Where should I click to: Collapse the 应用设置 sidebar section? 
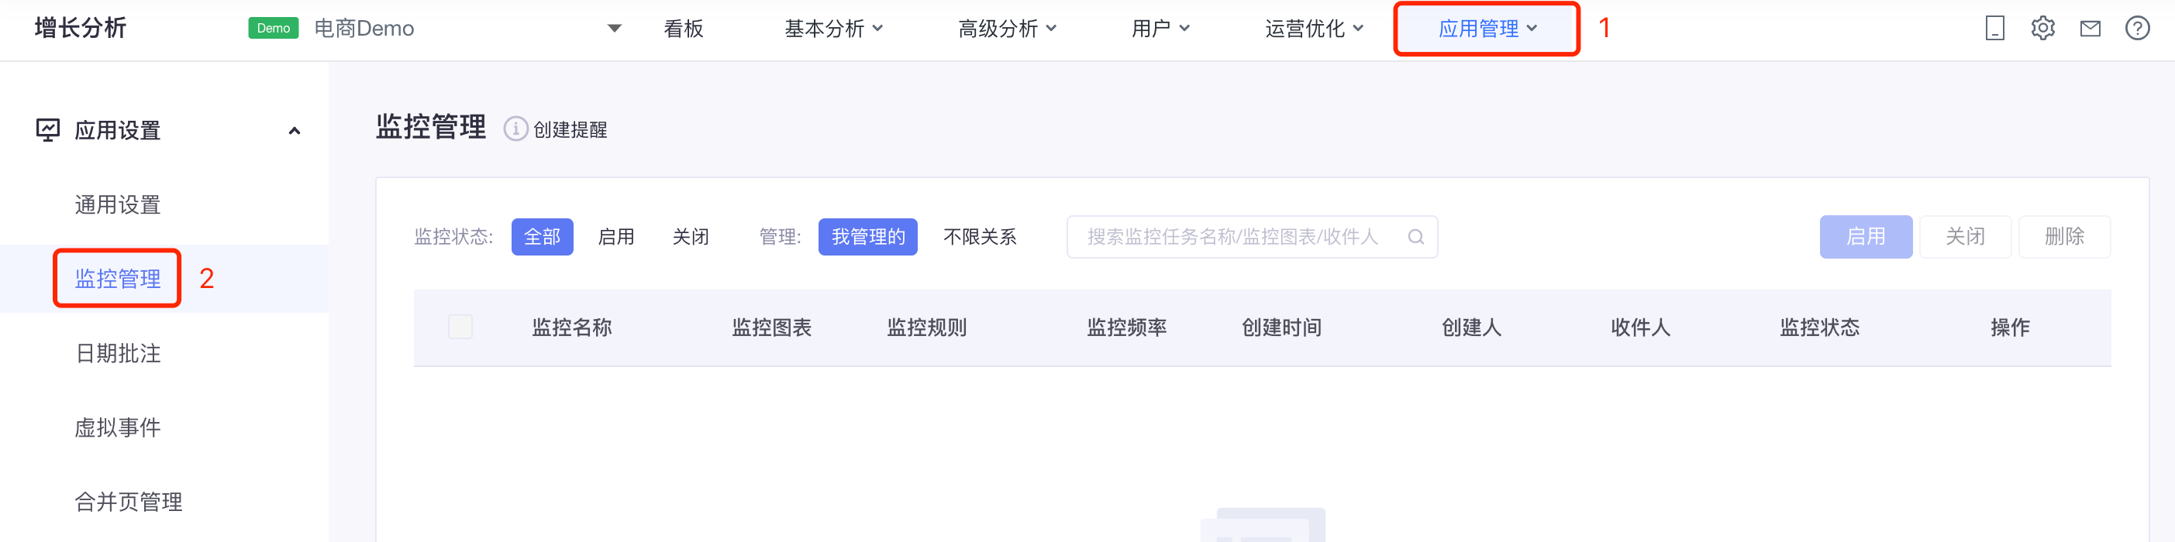point(294,131)
